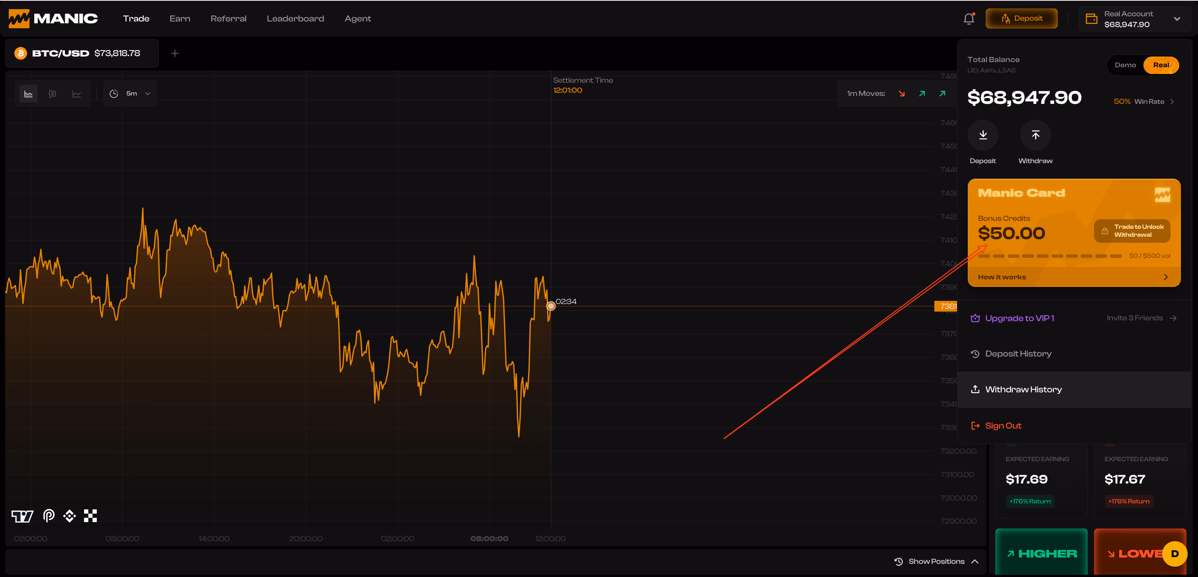Click the $68,947.90 total balance amount
This screenshot has height=577, width=1198.
point(1024,97)
